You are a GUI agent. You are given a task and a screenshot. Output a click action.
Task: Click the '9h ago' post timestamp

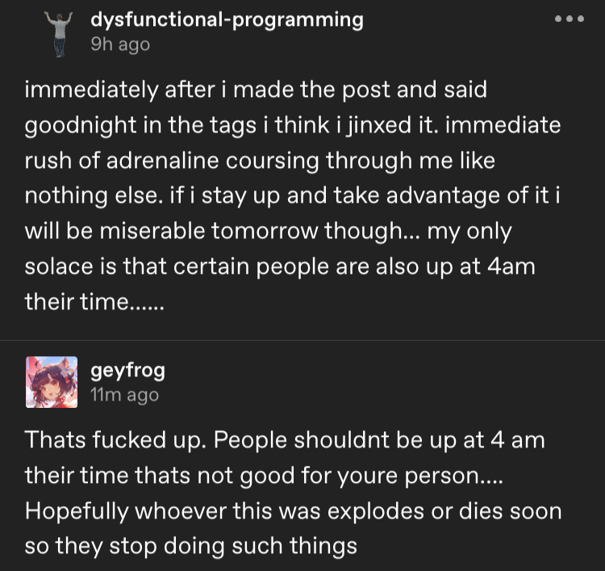pos(120,44)
